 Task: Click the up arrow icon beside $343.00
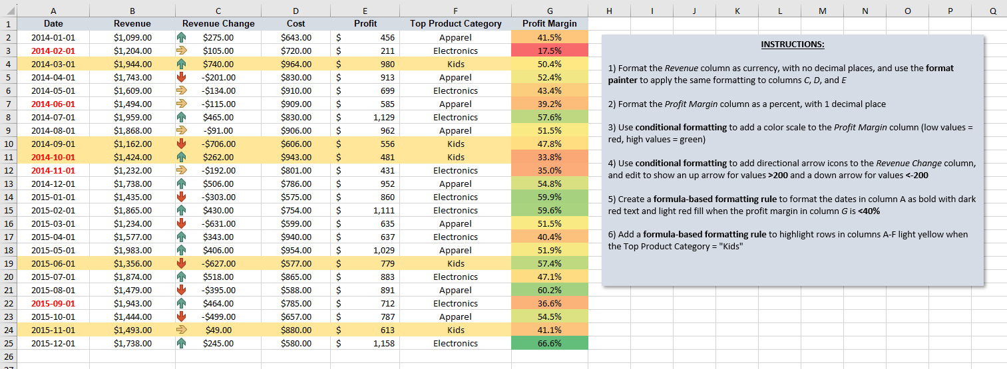click(182, 237)
